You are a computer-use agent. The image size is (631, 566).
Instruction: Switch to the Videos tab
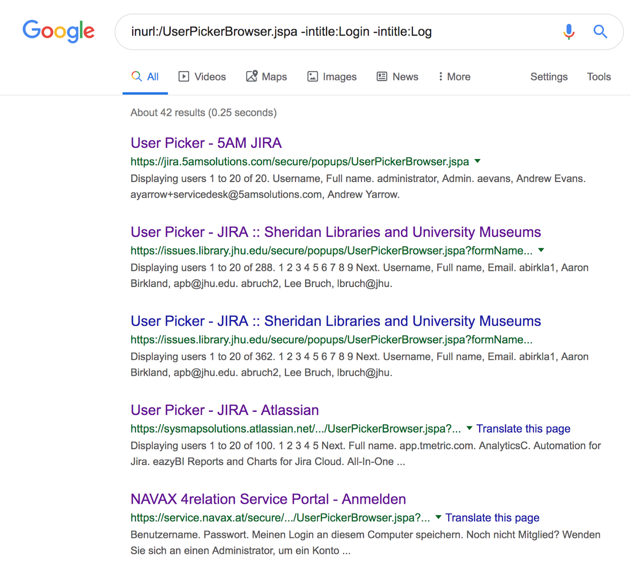pyautogui.click(x=202, y=77)
